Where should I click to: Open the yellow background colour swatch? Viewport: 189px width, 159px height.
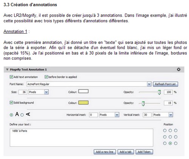[x=84, y=103]
